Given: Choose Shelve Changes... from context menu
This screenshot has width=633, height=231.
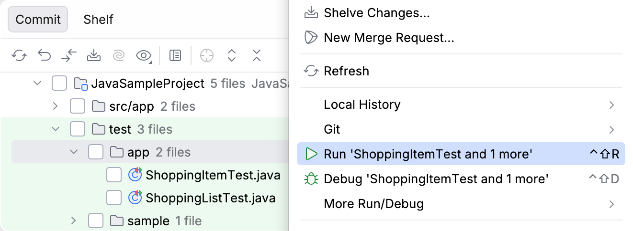Looking at the screenshot, I should point(461,13).
